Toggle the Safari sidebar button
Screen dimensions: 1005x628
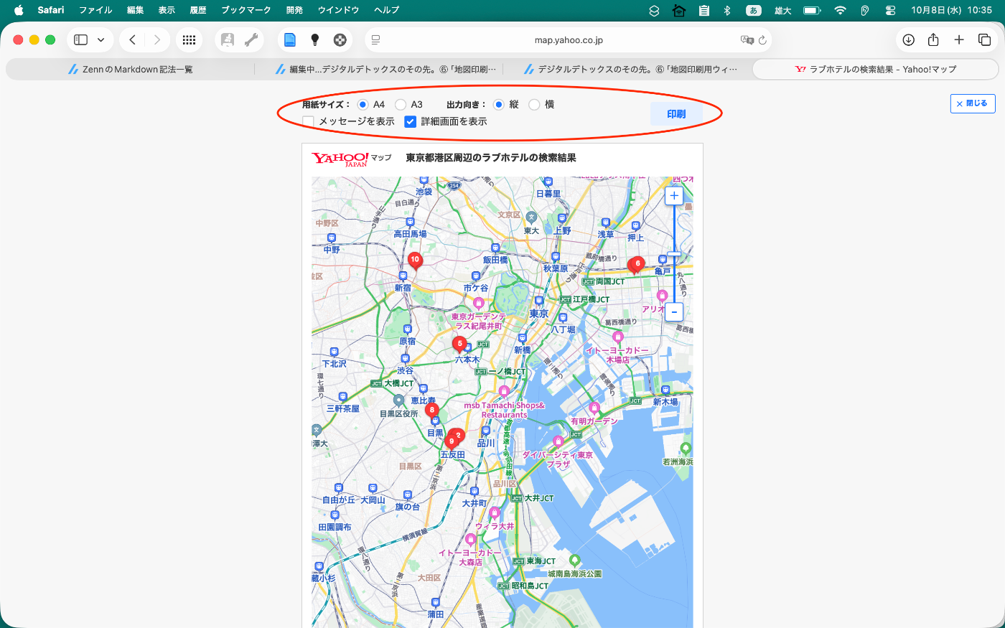pyautogui.click(x=81, y=40)
